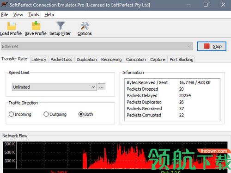This screenshot has height=173, width=231.
Task: Click the 900 K graph axis label
Action: 10,144
